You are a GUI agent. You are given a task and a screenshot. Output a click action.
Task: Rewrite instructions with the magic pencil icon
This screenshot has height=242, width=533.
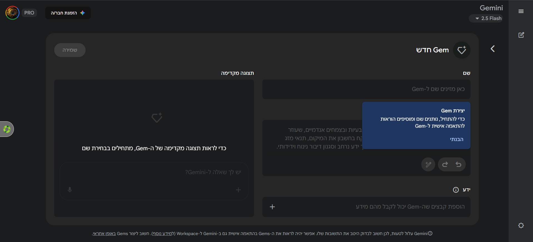pos(428,164)
